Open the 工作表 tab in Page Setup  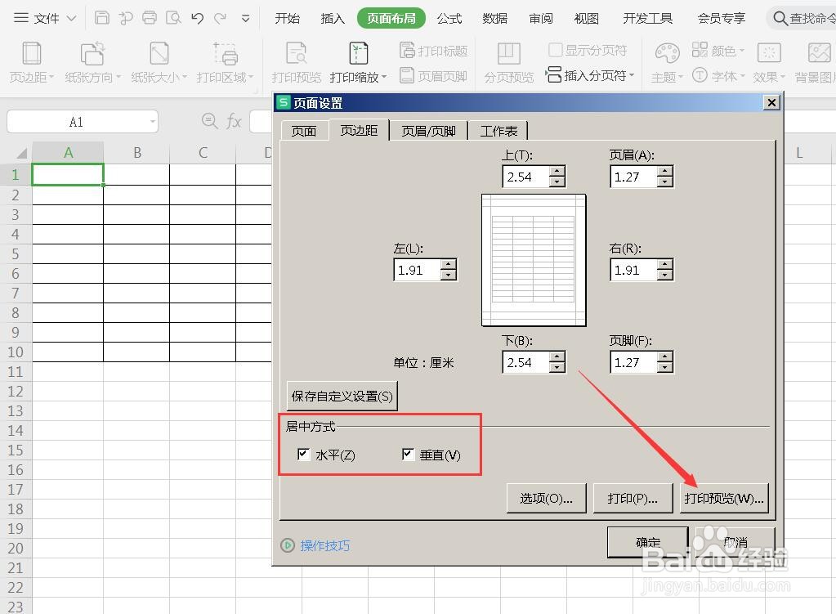[x=498, y=131]
